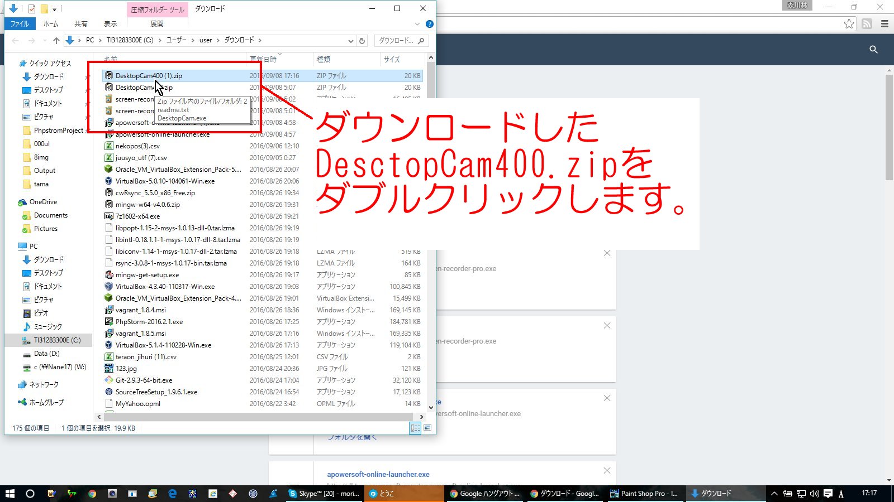Select the MyYahoo.opml file
This screenshot has height=502, width=894.
click(137, 404)
